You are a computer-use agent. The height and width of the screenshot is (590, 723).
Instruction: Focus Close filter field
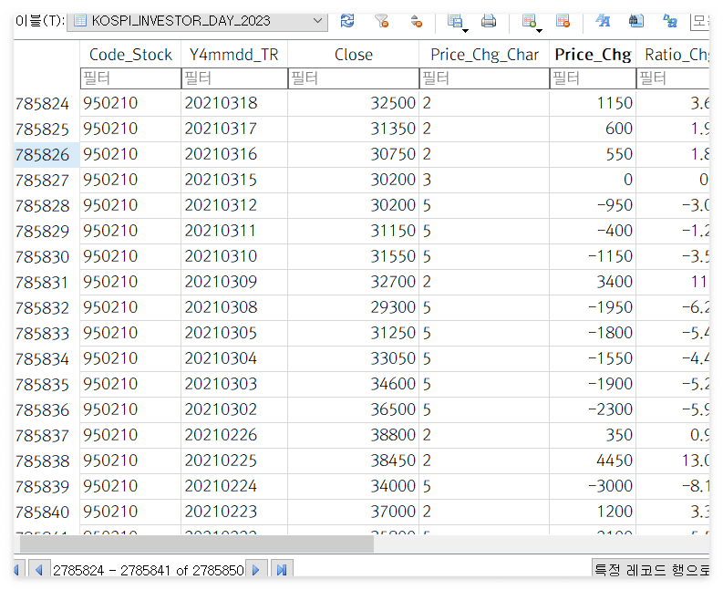click(353, 78)
